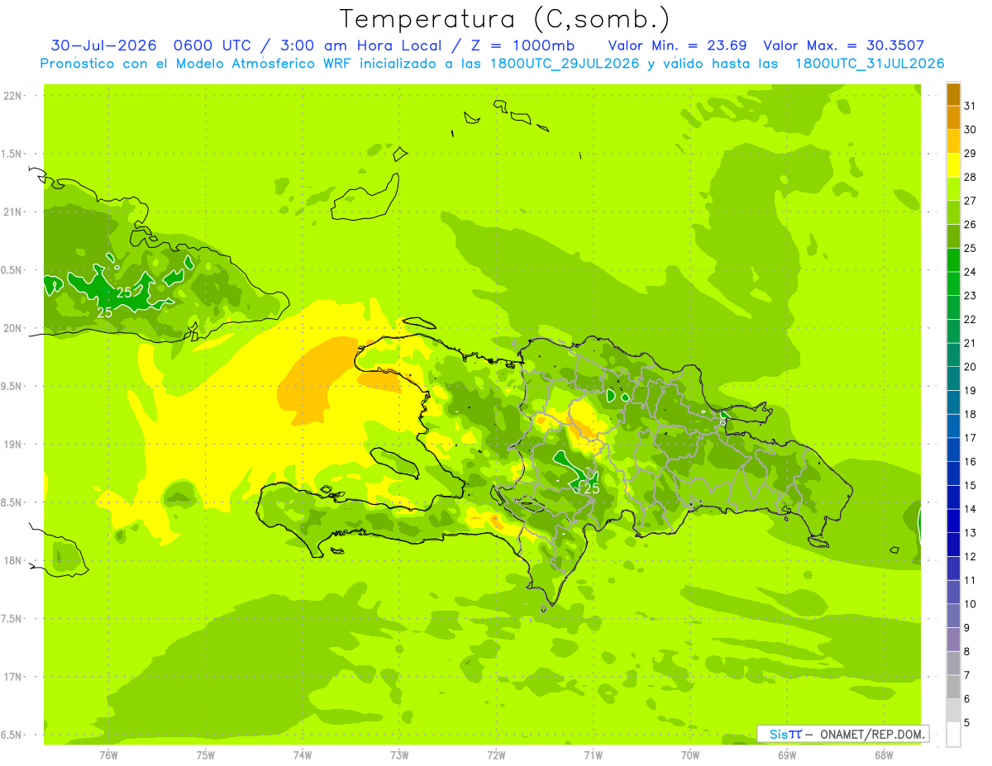This screenshot has height=766, width=992.
Task: Click the 74W longitude axis label
Action: coord(302,755)
